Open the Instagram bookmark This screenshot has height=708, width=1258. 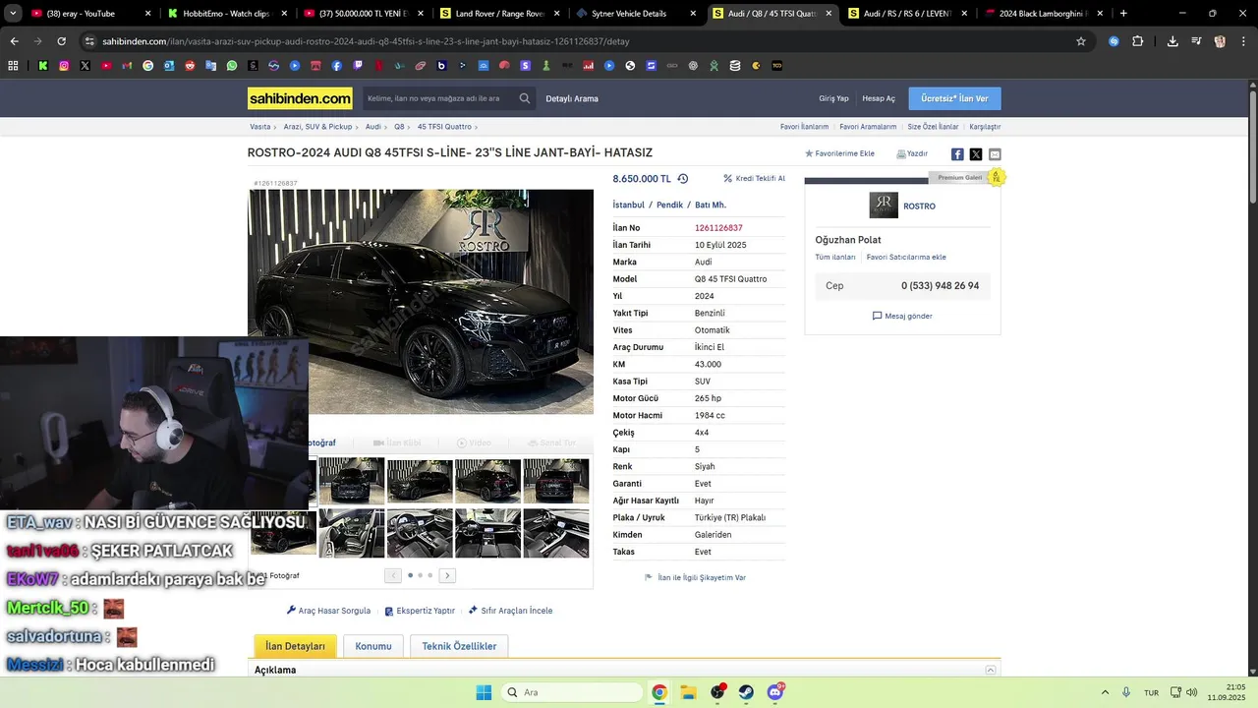point(64,66)
